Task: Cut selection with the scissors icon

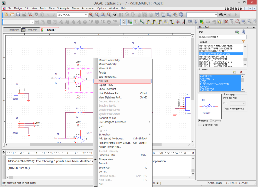Action: tap(30, 15)
